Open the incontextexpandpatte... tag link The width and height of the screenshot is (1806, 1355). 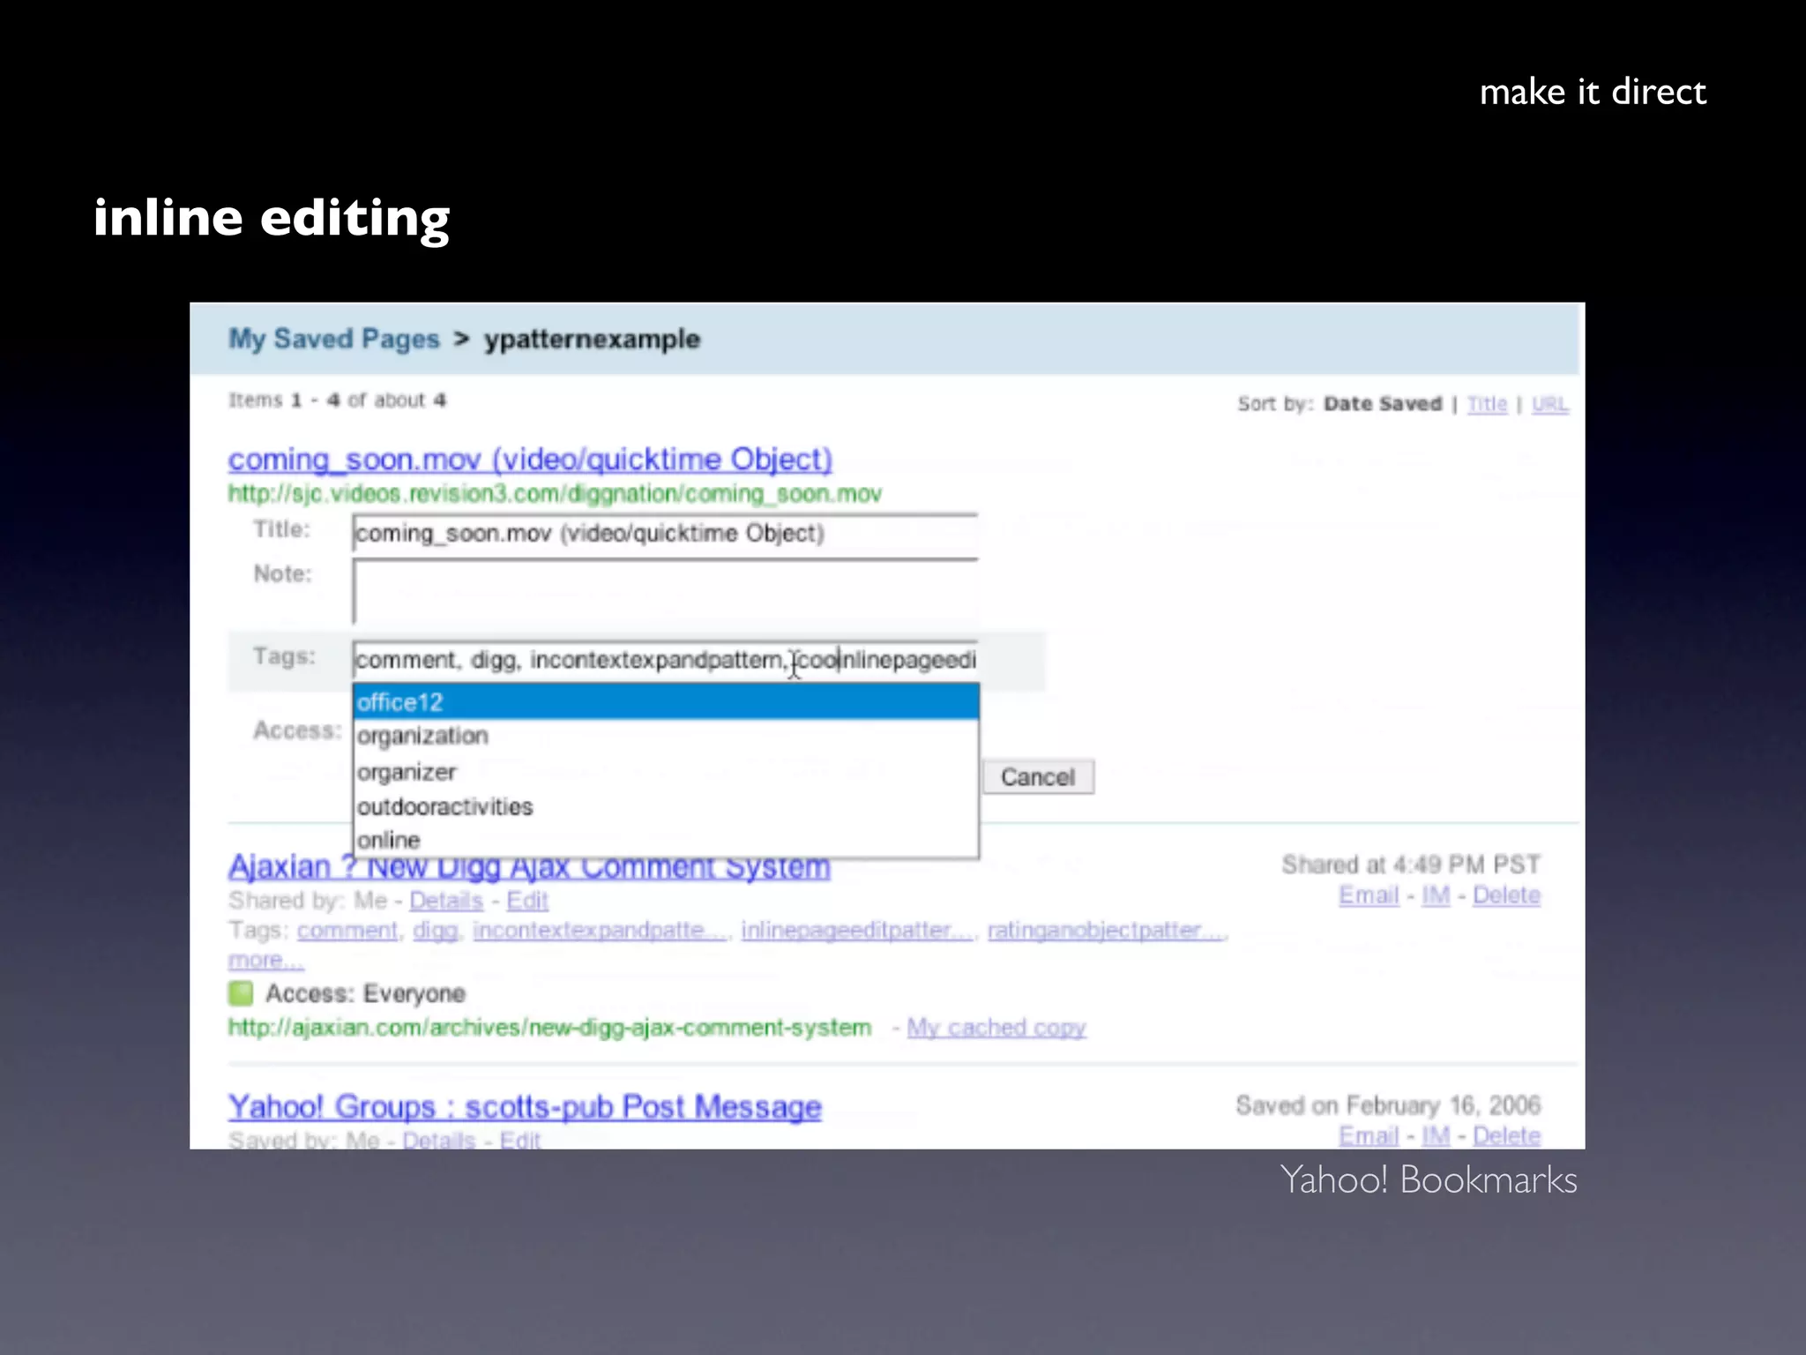(x=600, y=931)
